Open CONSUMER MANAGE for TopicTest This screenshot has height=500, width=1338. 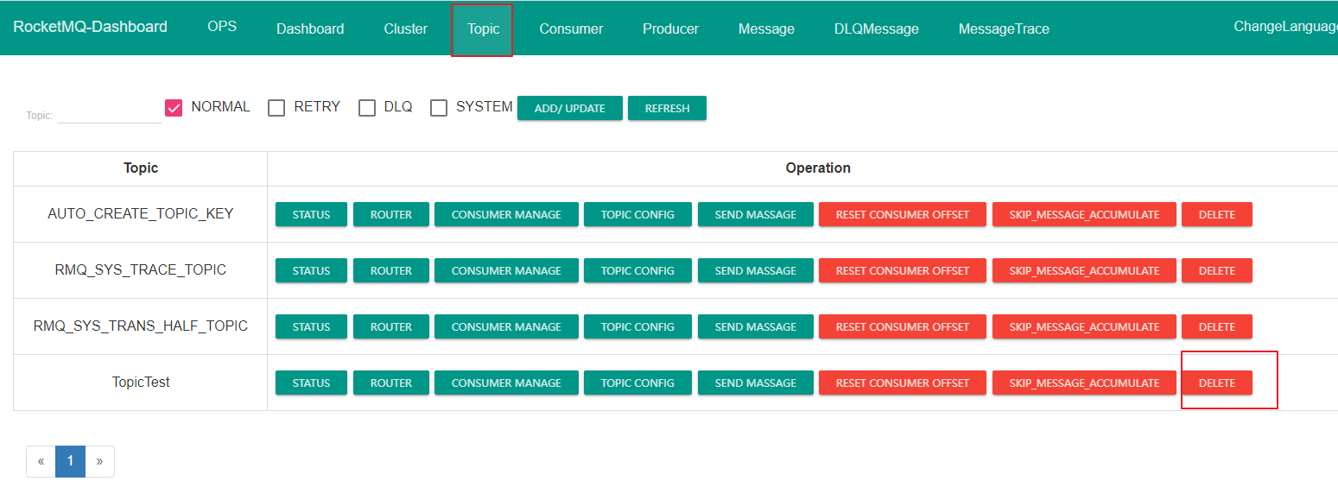[x=506, y=383]
